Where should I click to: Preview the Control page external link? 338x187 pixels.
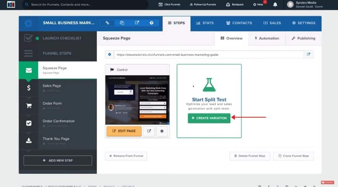coord(149,131)
